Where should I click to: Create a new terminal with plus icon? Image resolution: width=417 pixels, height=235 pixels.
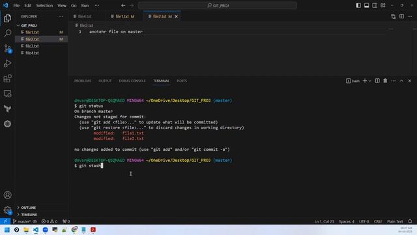[365, 81]
